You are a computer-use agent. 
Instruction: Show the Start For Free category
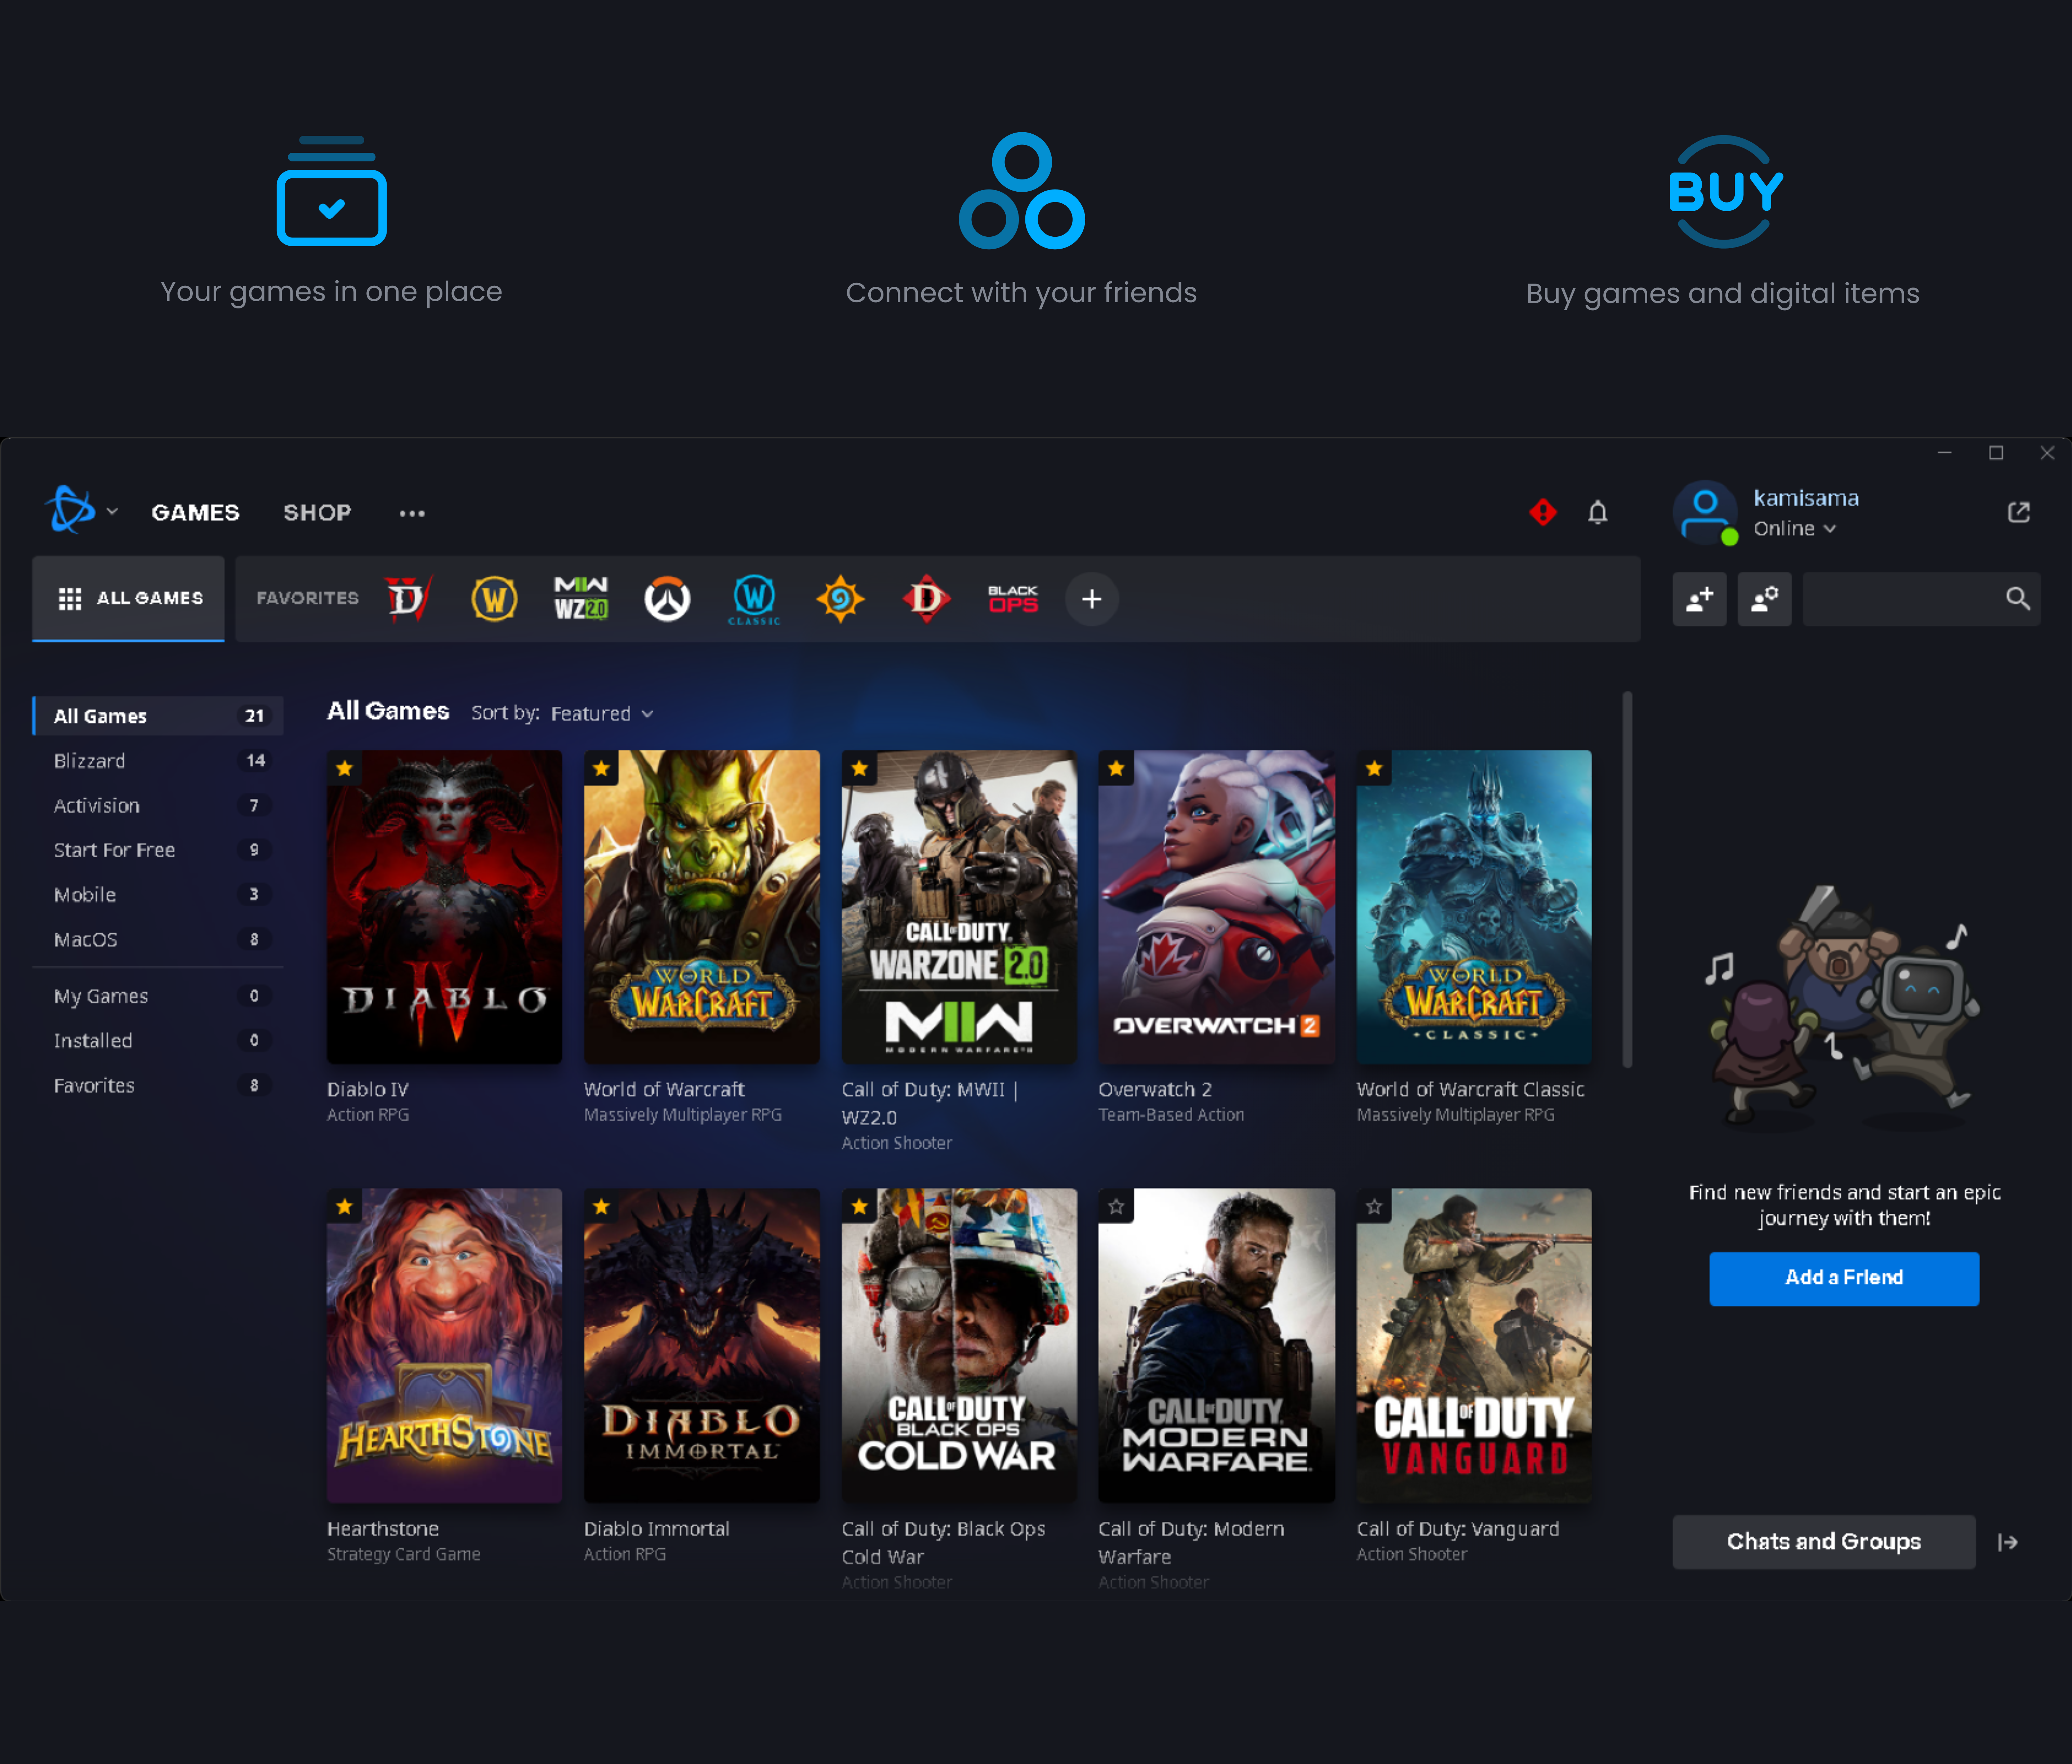(x=158, y=850)
